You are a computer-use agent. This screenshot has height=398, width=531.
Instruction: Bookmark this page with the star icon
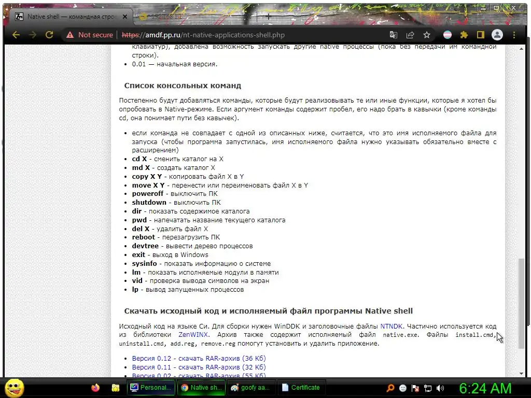coord(427,35)
